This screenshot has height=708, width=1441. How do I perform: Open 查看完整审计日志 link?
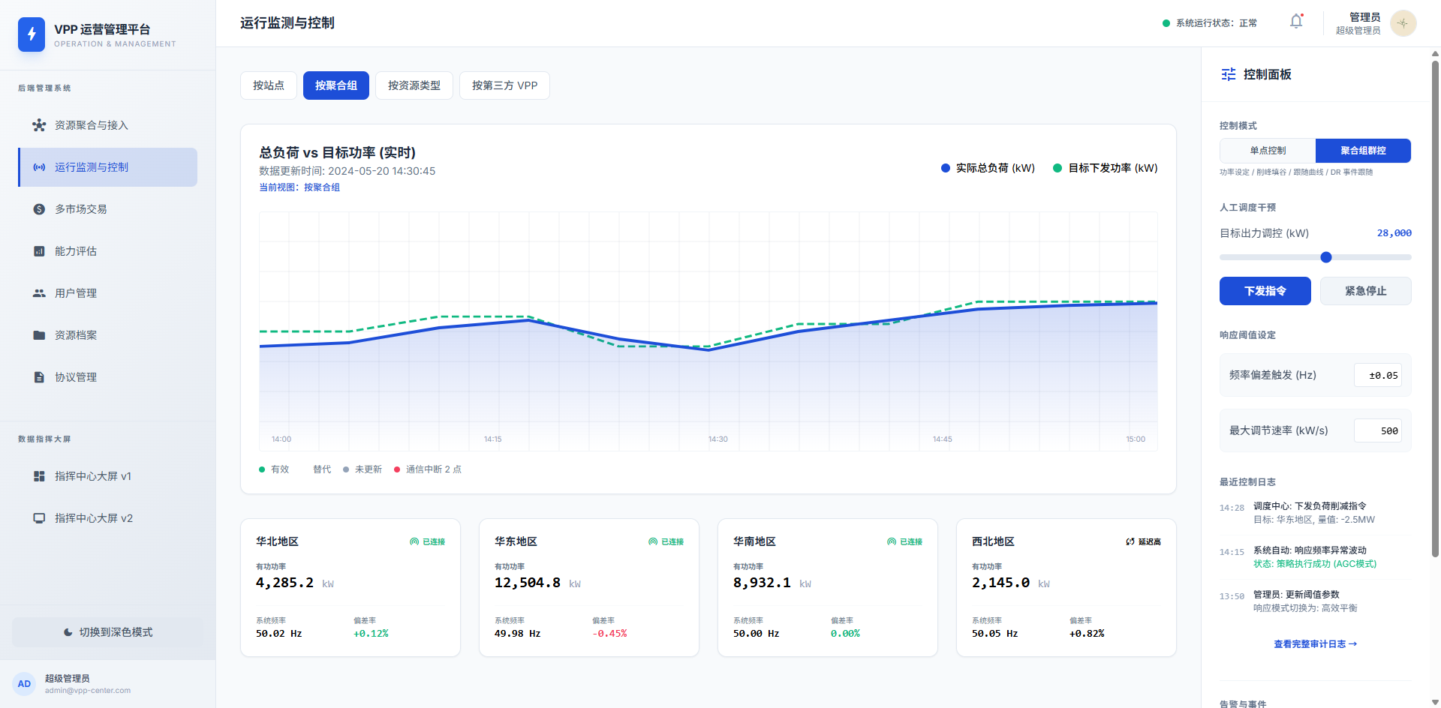(x=1315, y=644)
